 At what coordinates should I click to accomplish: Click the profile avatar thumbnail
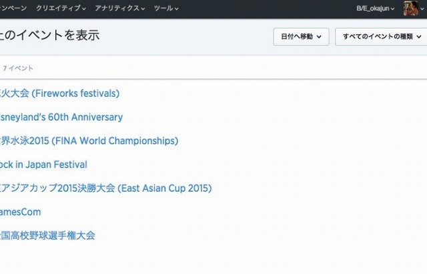tap(411, 8)
